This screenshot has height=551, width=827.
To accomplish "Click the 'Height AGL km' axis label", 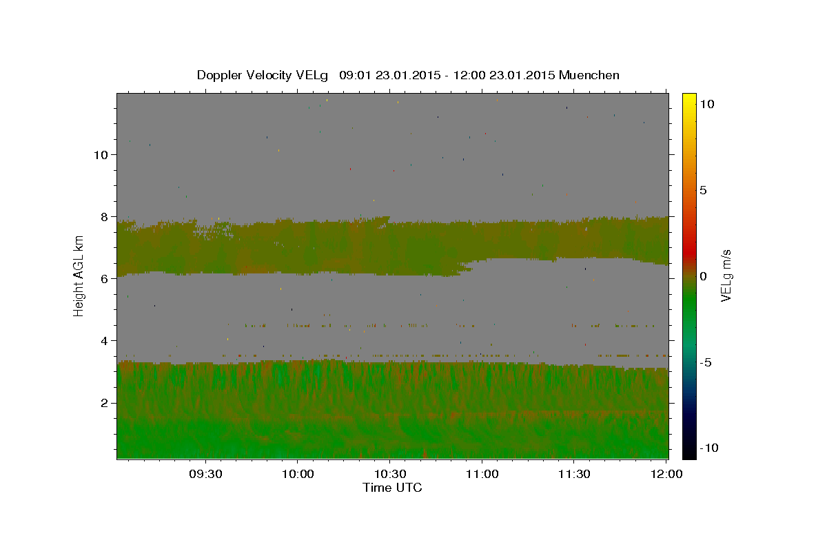I will tap(79, 275).
